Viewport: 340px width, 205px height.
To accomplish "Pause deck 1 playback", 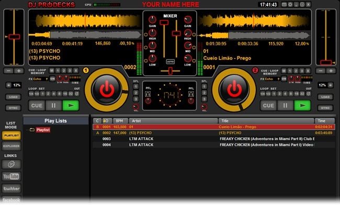I will 53,106.
